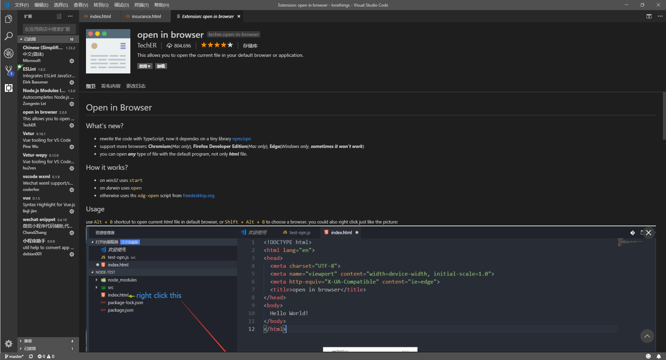Open the freedesktop.org link
666x360 pixels.
coord(198,195)
